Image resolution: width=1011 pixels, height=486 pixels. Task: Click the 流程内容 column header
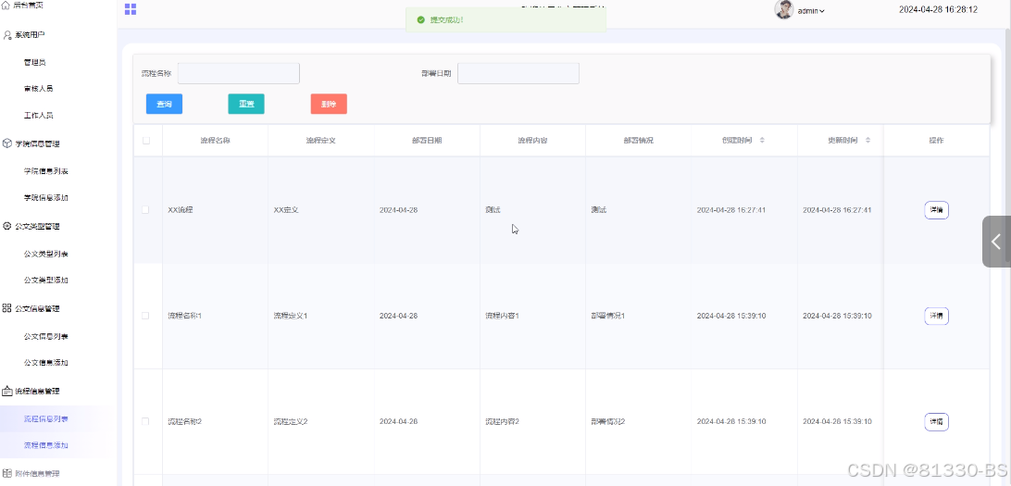[x=532, y=140]
